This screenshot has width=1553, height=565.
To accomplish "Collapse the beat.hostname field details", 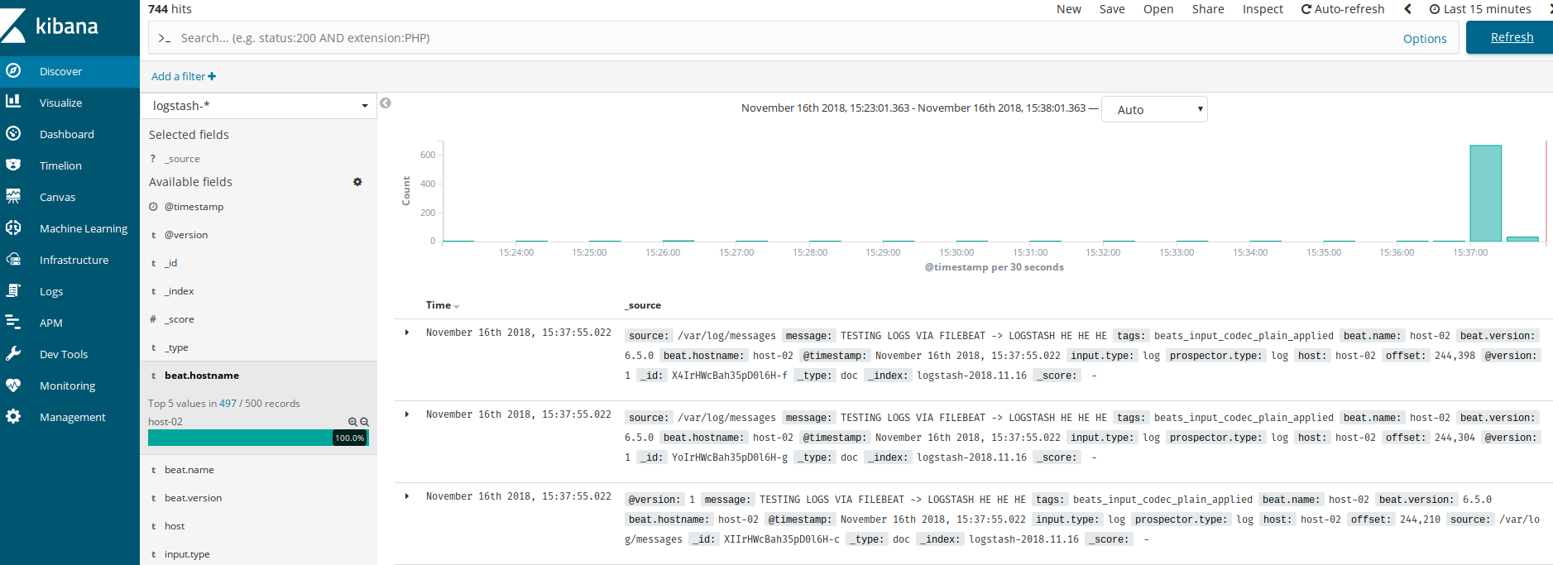I will [x=202, y=376].
